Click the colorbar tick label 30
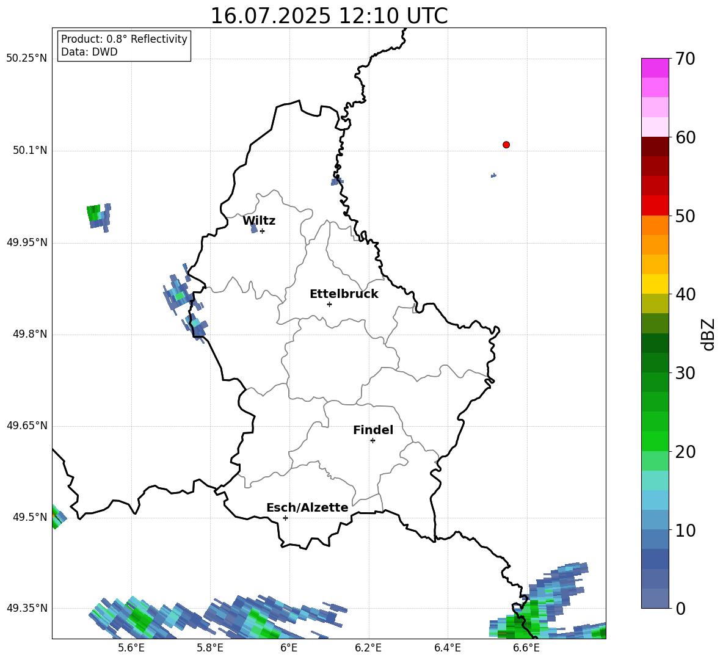723x660 pixels. click(685, 373)
